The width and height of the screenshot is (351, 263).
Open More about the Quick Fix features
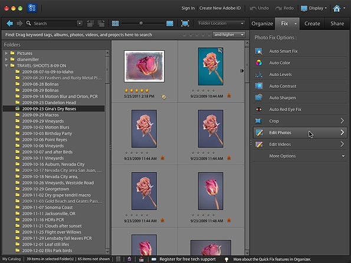click(x=272, y=259)
